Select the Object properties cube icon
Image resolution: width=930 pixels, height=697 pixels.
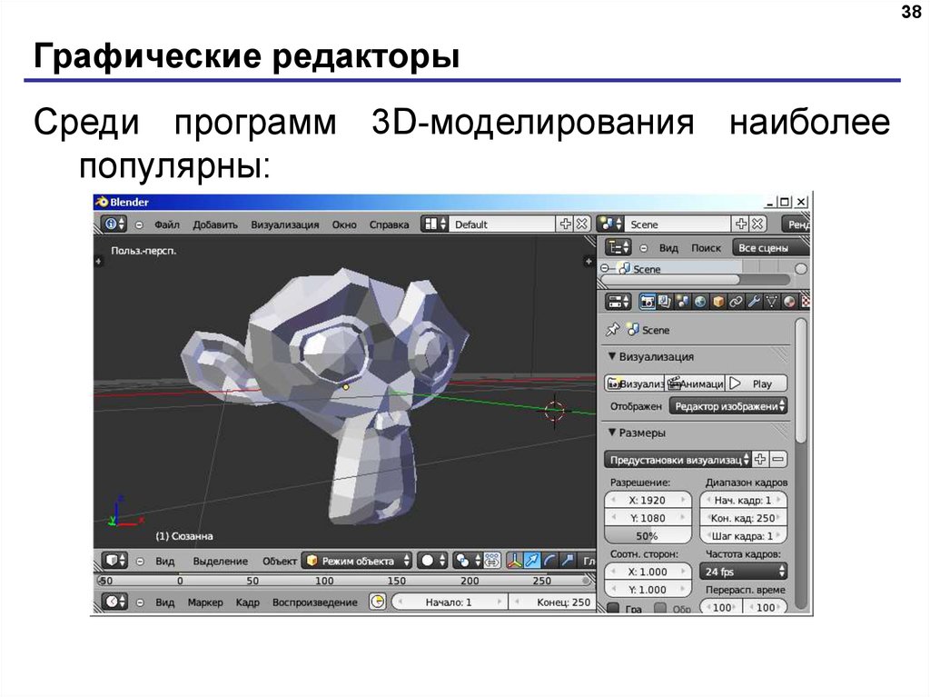[718, 302]
